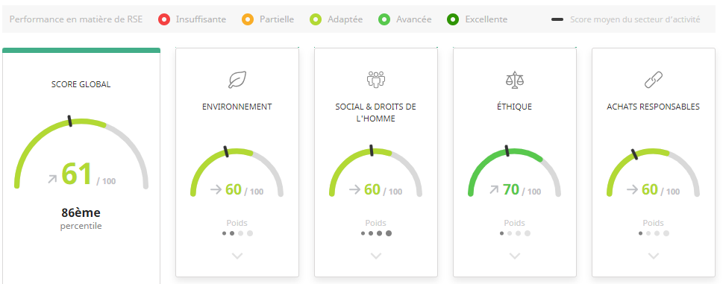Click the Social & Droits de l'Homme people icon
The image size is (723, 284).
coord(376,79)
